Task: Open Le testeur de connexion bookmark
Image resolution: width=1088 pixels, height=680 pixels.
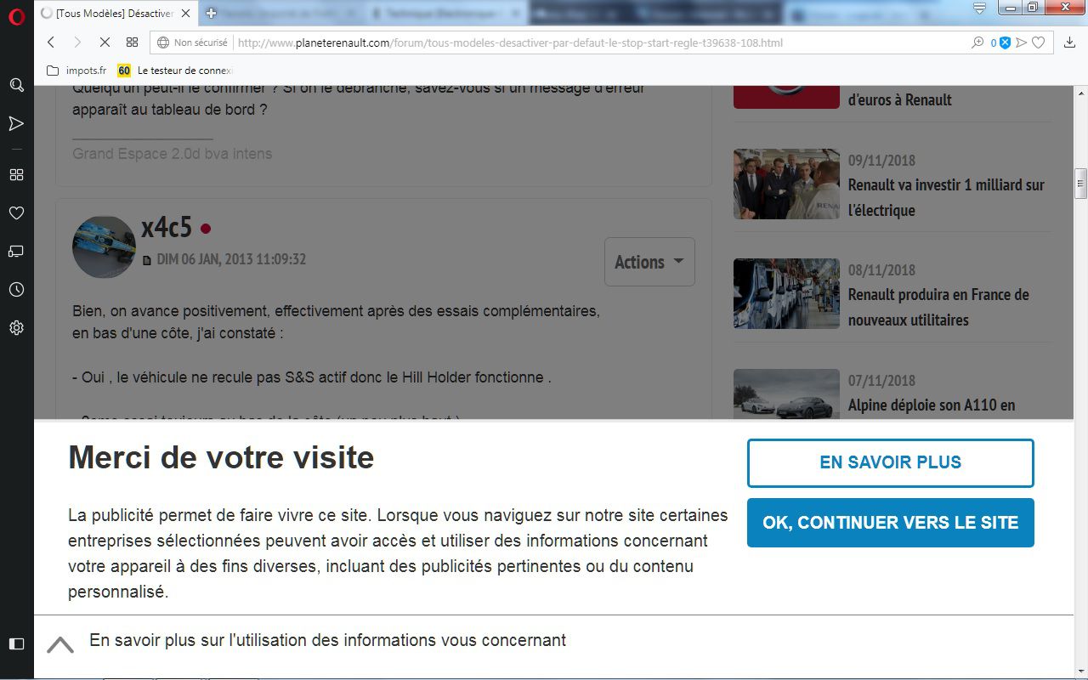Action: tap(175, 71)
